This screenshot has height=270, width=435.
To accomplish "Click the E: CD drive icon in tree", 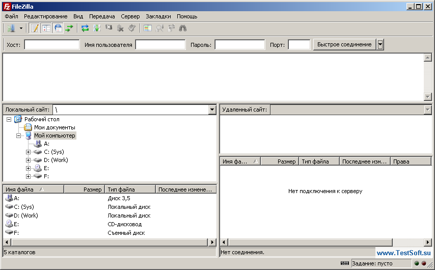I will pyautogui.click(x=38, y=168).
